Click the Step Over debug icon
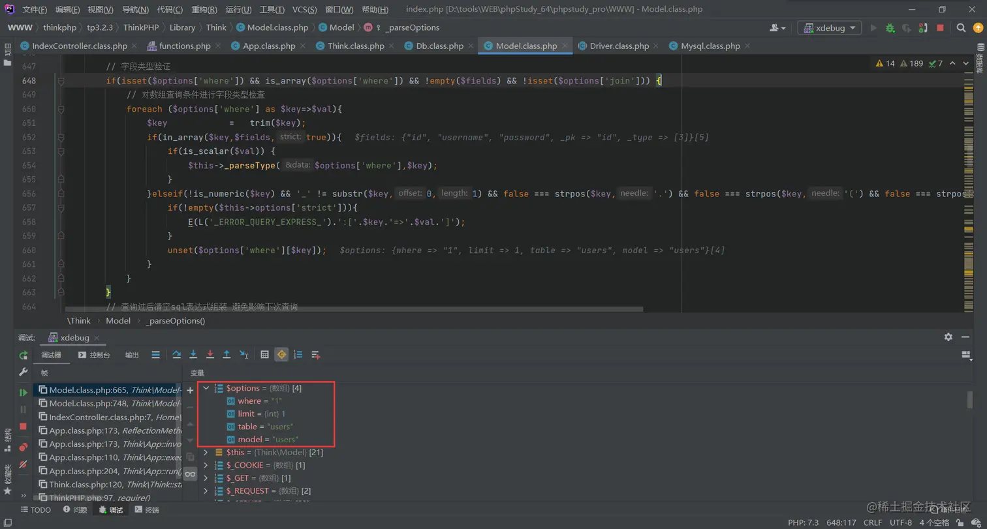 point(176,355)
